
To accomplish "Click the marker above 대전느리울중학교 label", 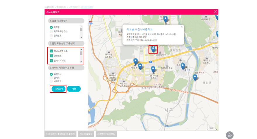I will pyautogui.click(x=153, y=69).
